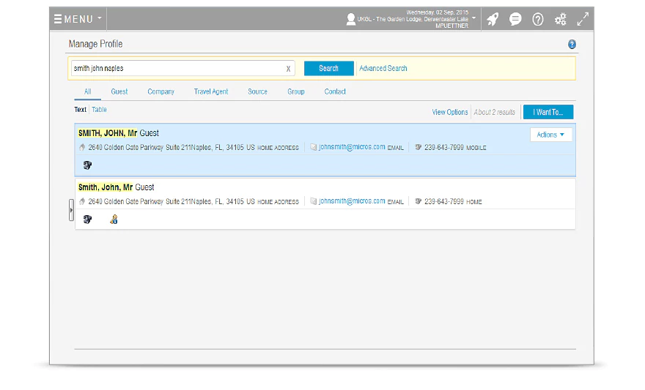Click the blue help icon beside Manage Profile
Viewport: 645px width, 390px height.
(572, 45)
